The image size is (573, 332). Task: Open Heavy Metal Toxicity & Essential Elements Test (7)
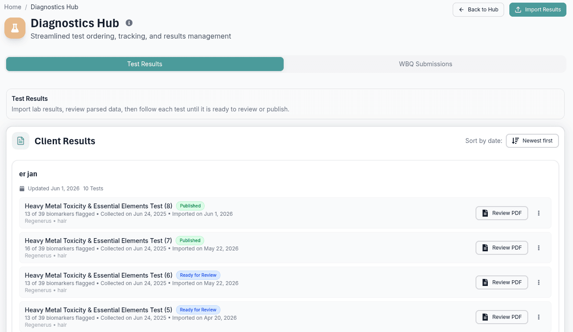(x=98, y=241)
